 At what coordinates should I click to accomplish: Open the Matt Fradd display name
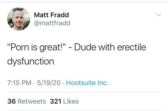pyautogui.click(x=51, y=15)
